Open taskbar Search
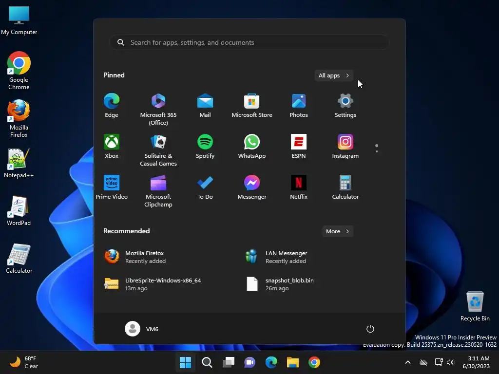Viewport: 499px width, 374px height. pos(207,362)
